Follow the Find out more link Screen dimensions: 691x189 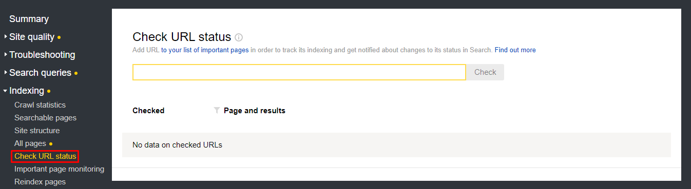515,50
